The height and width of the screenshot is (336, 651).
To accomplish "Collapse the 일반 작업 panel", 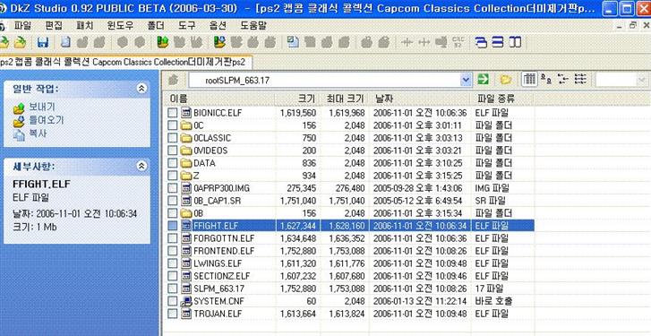I will [141, 88].
